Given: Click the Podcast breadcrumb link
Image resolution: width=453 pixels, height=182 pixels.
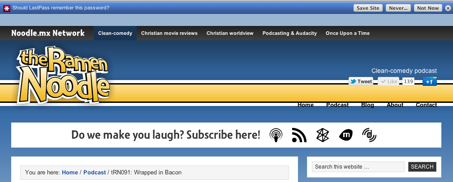Looking at the screenshot, I should coord(95,173).
